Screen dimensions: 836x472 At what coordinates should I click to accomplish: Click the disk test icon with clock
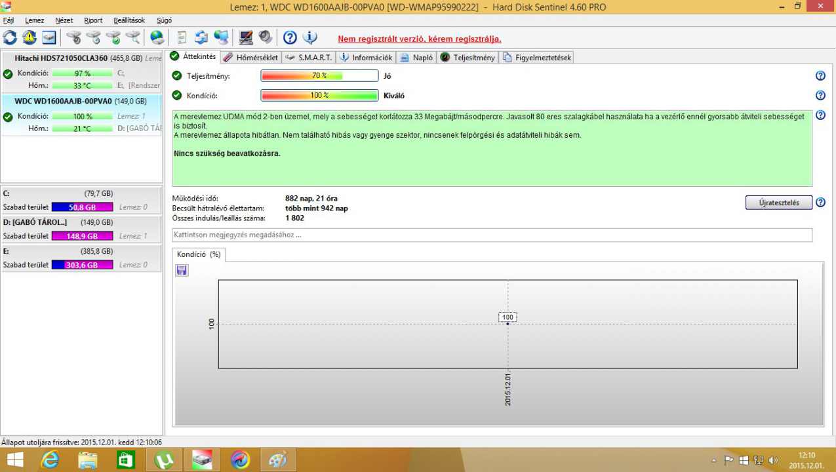(x=94, y=37)
